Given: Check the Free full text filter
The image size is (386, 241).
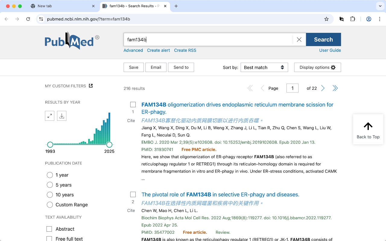Looking at the screenshot, I should click(x=49, y=239).
